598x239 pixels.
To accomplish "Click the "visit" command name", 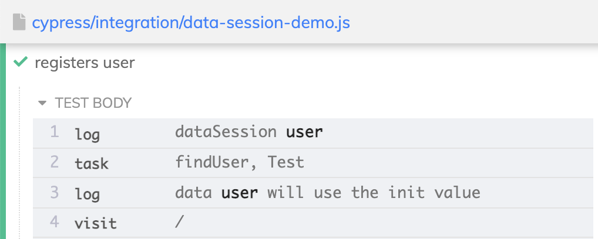I will tap(95, 223).
